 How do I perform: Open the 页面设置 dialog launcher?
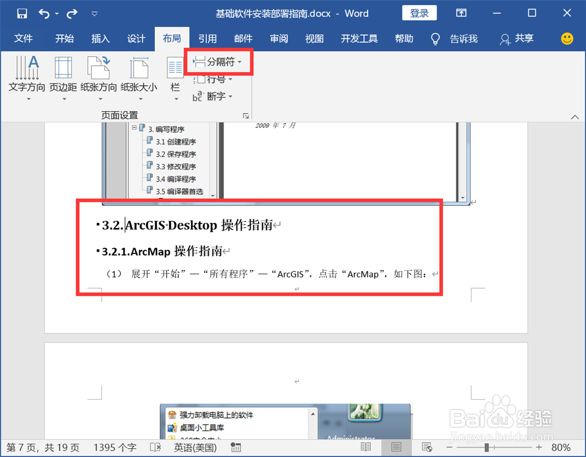[x=246, y=116]
